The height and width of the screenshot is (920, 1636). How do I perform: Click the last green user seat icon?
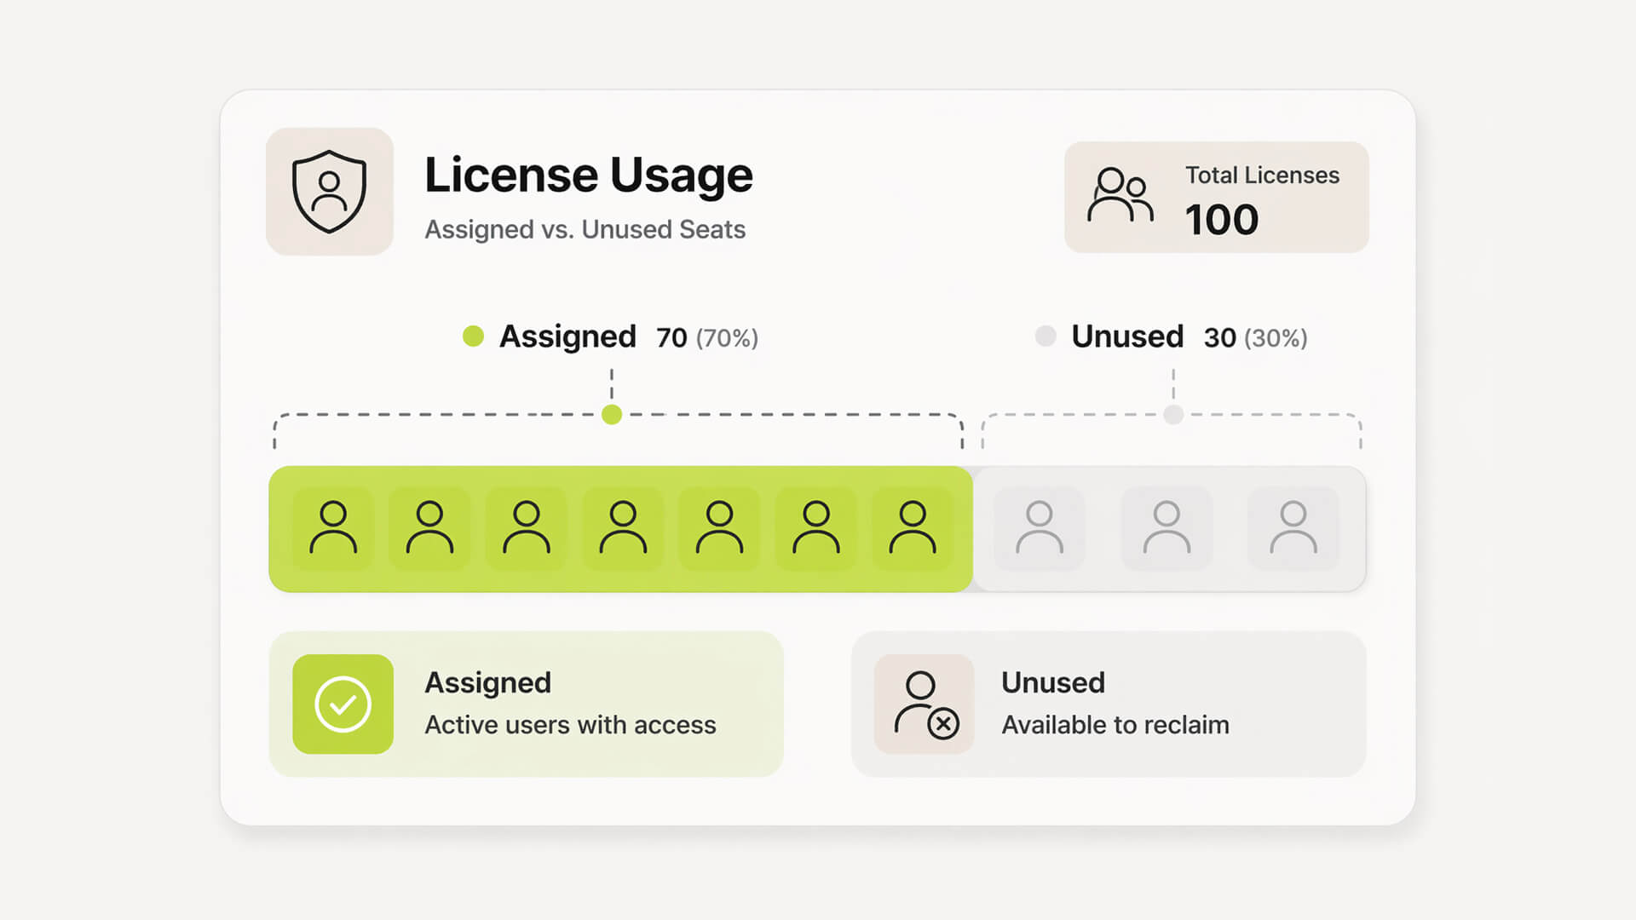[x=913, y=528]
